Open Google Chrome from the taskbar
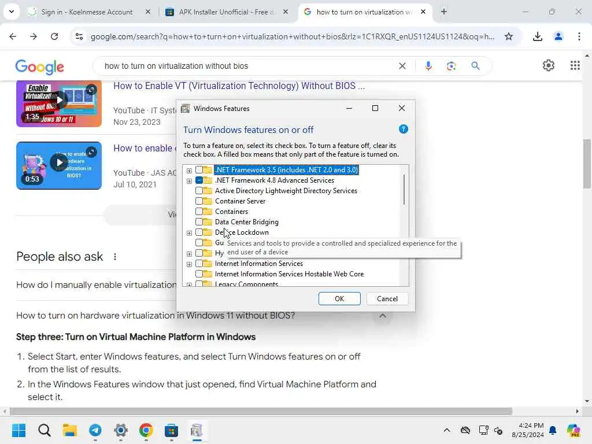Screen dimensions: 592x444 (x=146, y=430)
